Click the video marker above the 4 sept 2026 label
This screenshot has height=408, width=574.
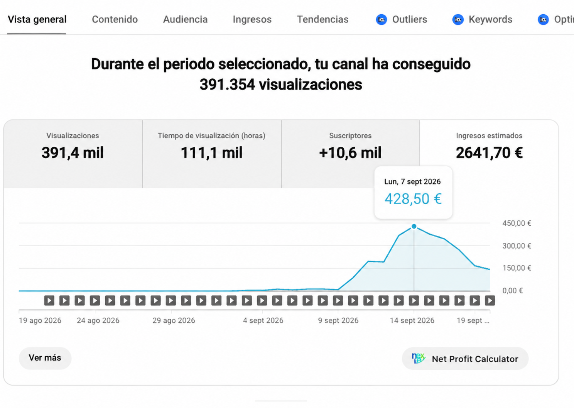click(x=262, y=300)
